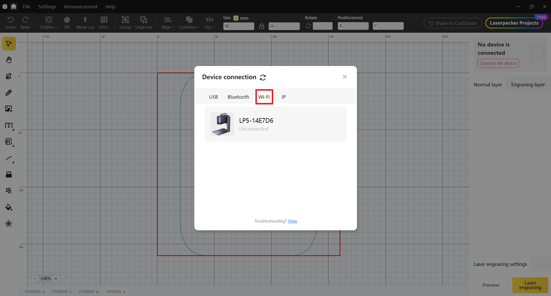Screen dimensions: 551x296
Task: Click the LP5 device thumbnail image
Action: click(222, 124)
